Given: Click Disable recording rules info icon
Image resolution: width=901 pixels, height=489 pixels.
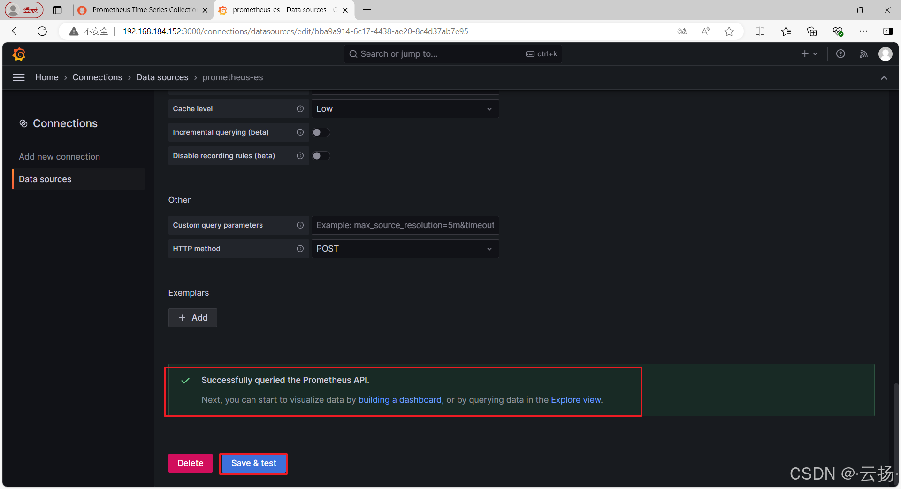Looking at the screenshot, I should pyautogui.click(x=300, y=156).
